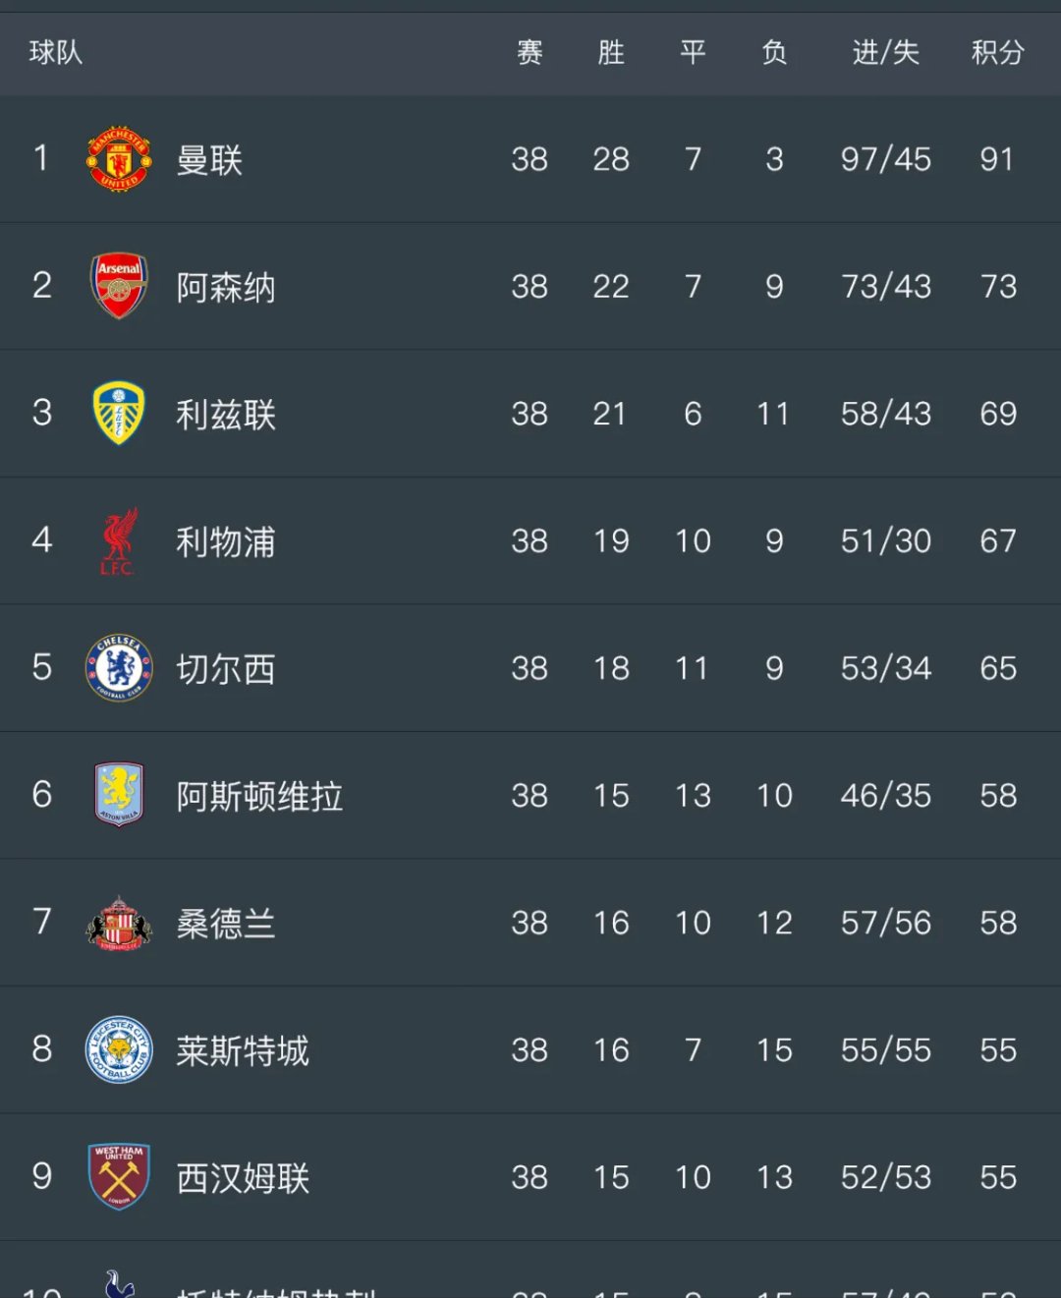Click the Manchester United crest icon
The width and height of the screenshot is (1061, 1298).
[119, 158]
